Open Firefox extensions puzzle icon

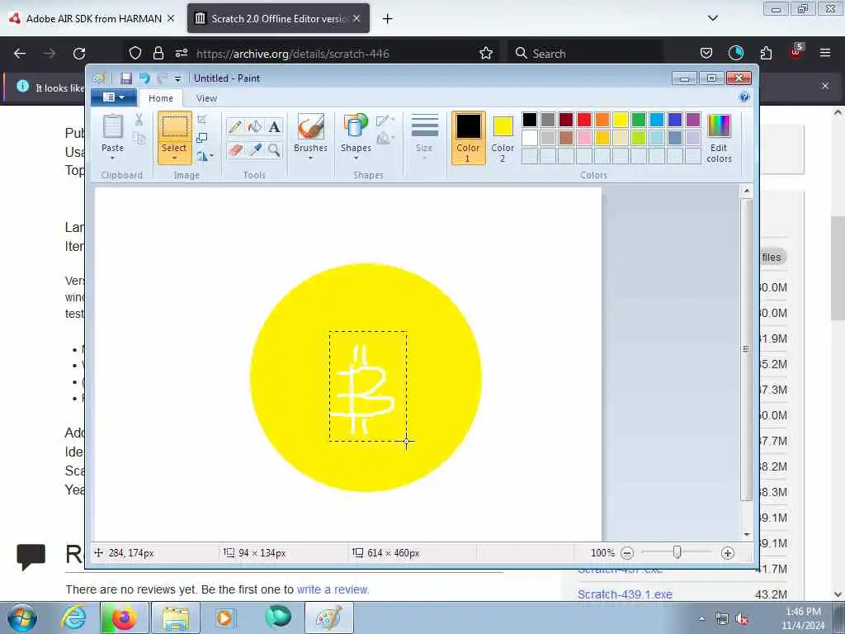[x=766, y=53]
